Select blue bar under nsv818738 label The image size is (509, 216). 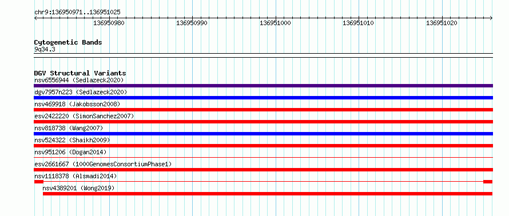pyautogui.click(x=263, y=134)
